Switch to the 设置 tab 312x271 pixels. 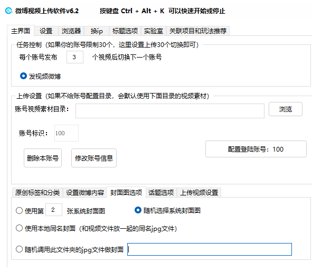[x=46, y=31]
